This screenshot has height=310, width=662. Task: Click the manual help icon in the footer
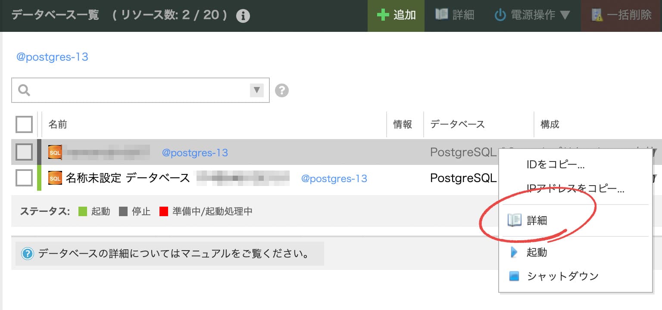[x=28, y=254]
